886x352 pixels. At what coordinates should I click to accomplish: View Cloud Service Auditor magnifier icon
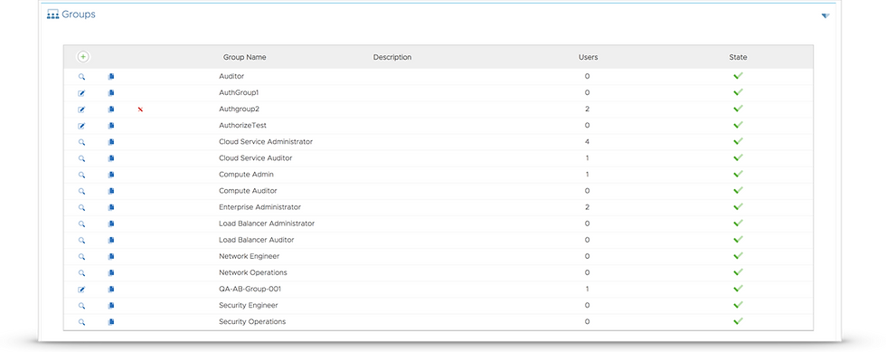coord(81,158)
